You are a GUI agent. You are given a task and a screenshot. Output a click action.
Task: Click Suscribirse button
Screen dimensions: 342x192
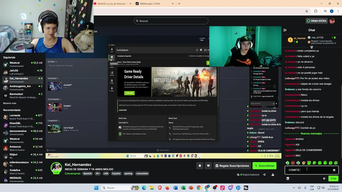(x=265, y=166)
